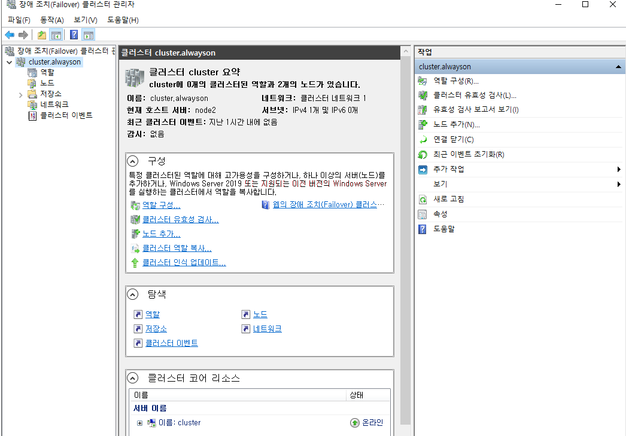Viewport: 626px width, 436px height.
Task: Click the 클러스터 인식 업데이트... link
Action: (184, 262)
